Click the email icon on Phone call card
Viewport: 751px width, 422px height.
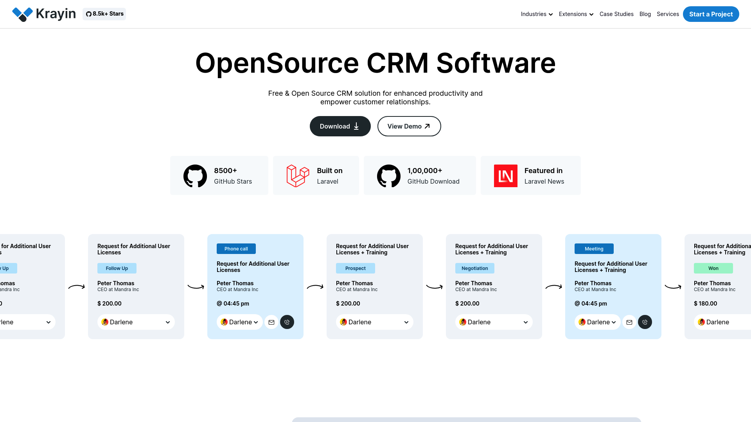(271, 322)
